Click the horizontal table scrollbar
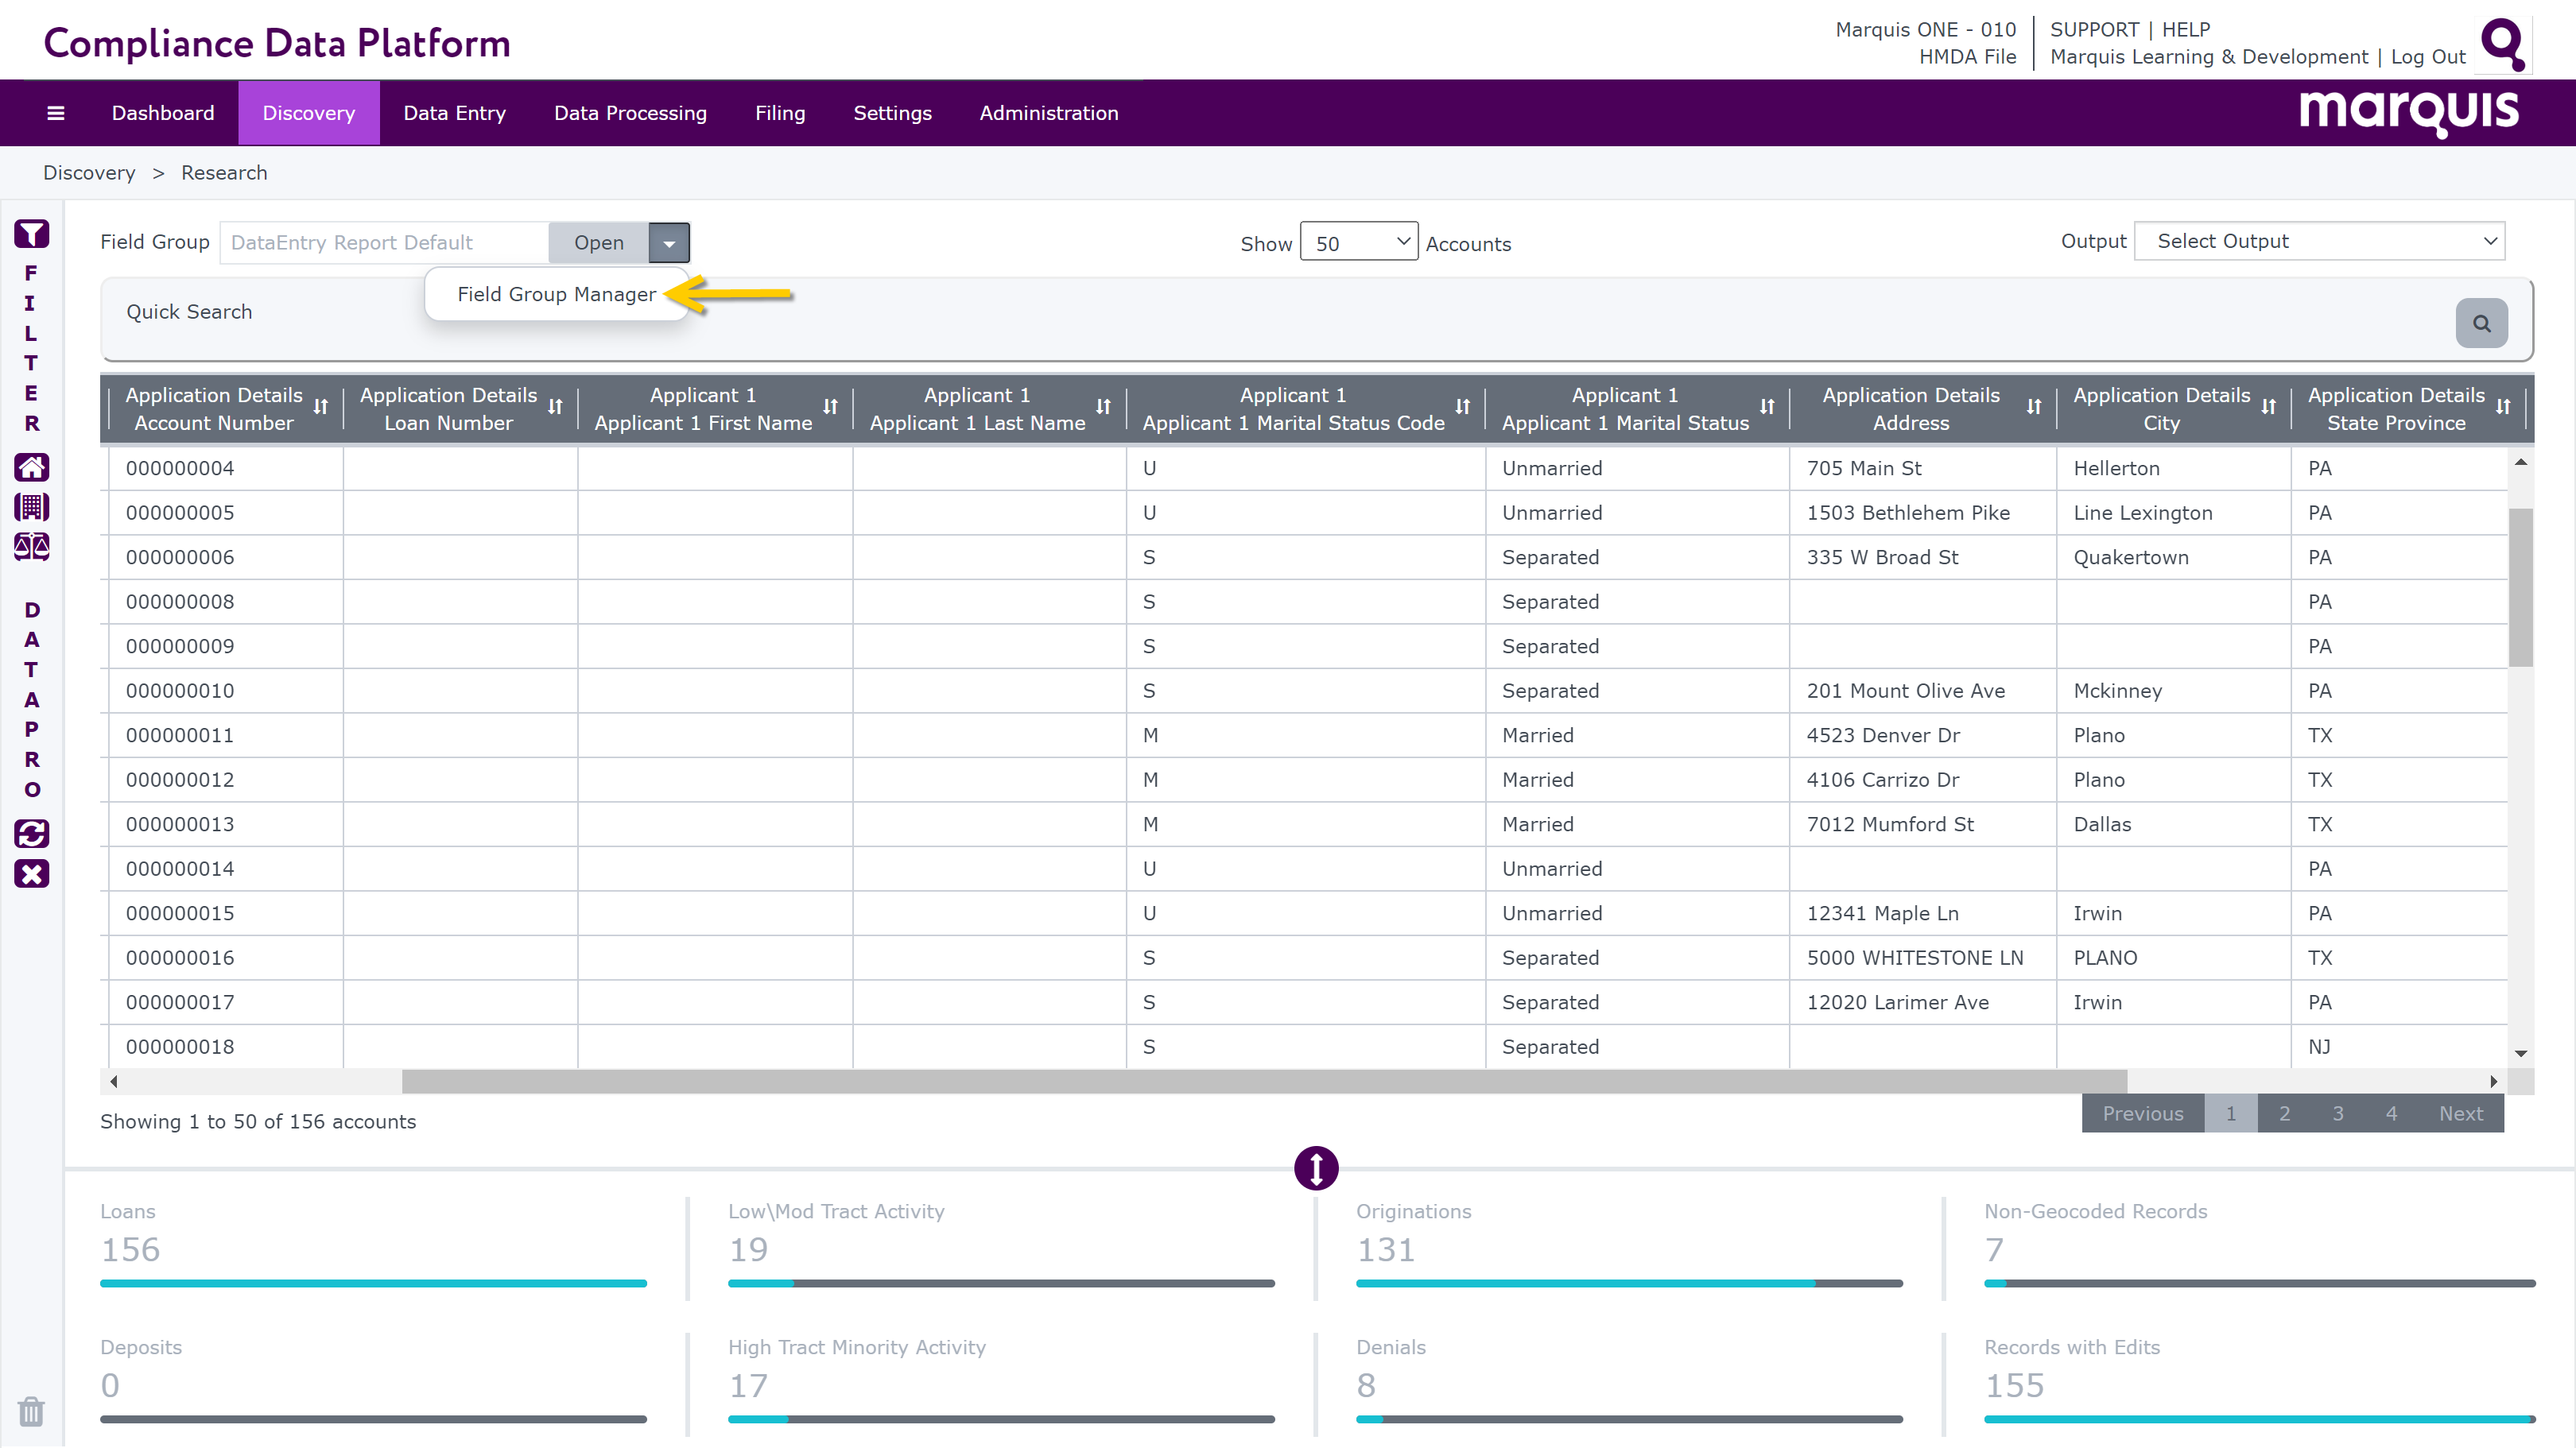Screen dimensions: 2576x1448 coord(1264,1082)
